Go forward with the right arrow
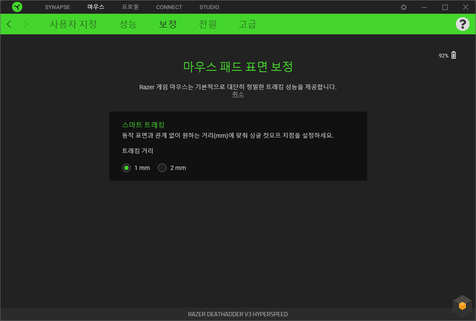Viewport: 476px width, 321px height. pos(26,24)
